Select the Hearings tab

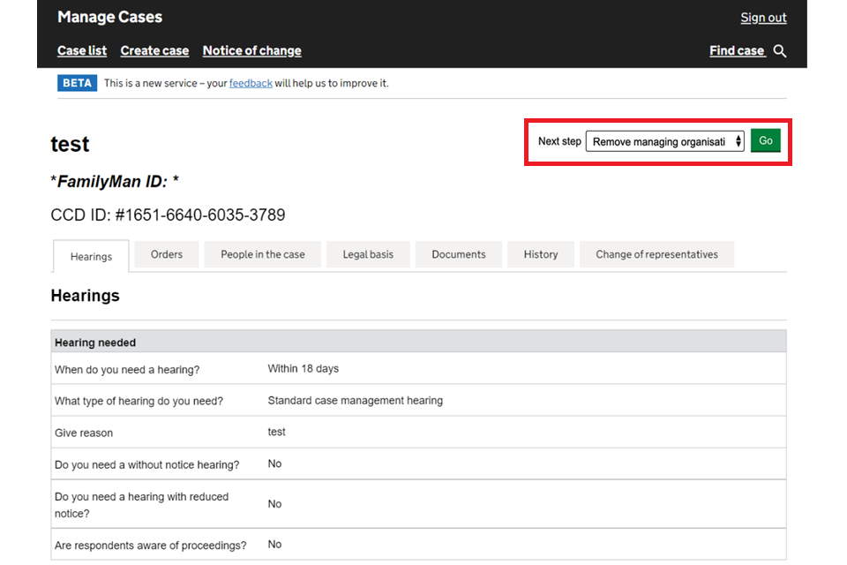click(91, 256)
